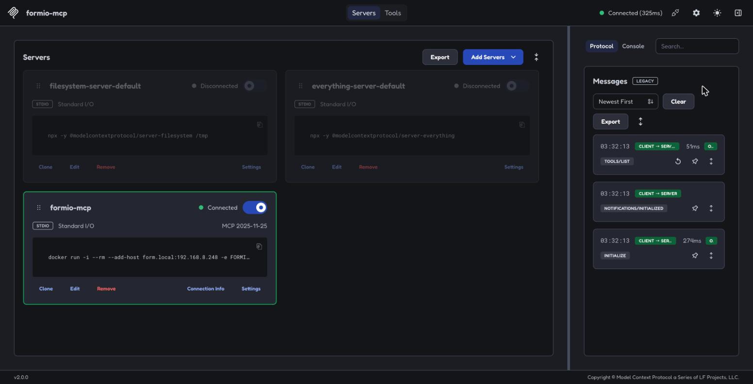Image resolution: width=753 pixels, height=384 pixels.
Task: Click the Connected (325ms) status indicator
Action: tap(631, 13)
